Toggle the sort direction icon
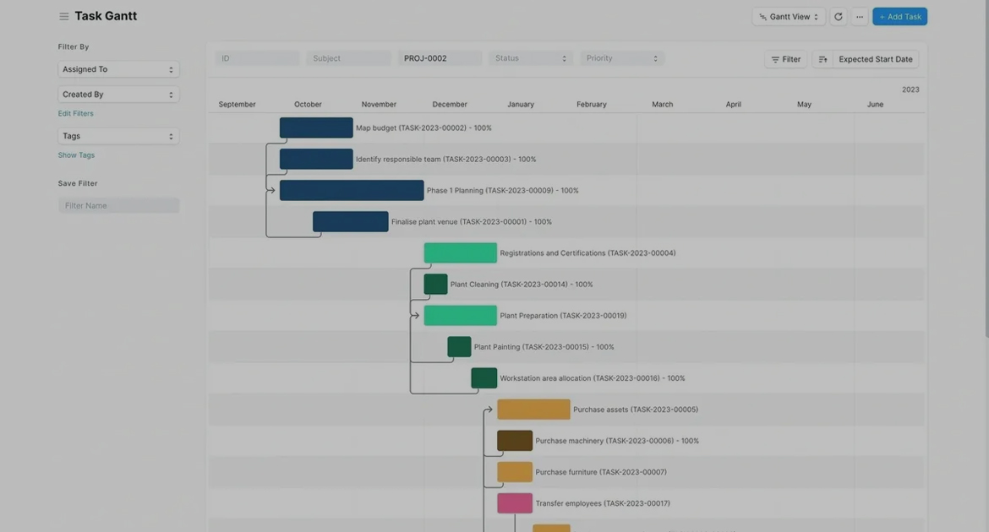The image size is (989, 532). 822,59
